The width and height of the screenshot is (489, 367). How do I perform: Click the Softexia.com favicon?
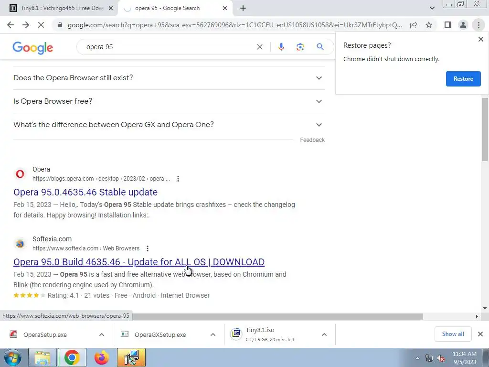tap(20, 243)
